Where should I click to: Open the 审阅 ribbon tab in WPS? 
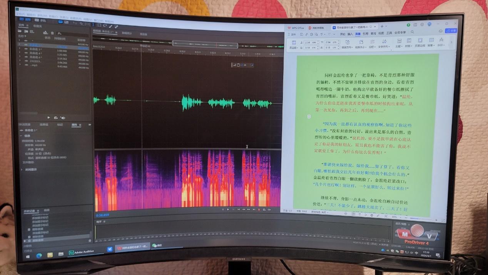(x=373, y=34)
